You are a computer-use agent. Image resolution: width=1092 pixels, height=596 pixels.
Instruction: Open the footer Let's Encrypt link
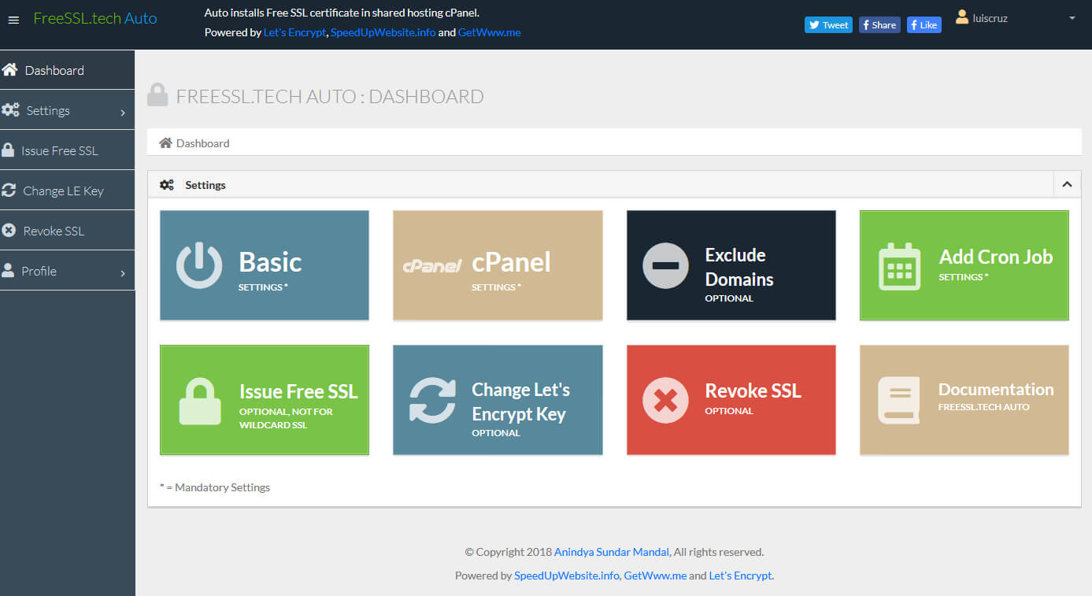pos(740,576)
